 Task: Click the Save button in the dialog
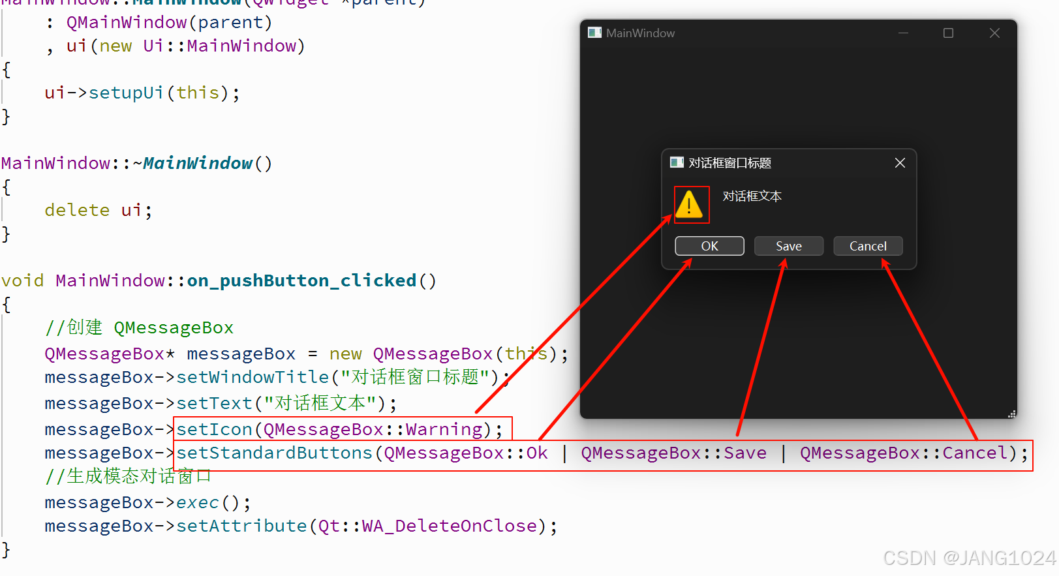click(x=789, y=246)
